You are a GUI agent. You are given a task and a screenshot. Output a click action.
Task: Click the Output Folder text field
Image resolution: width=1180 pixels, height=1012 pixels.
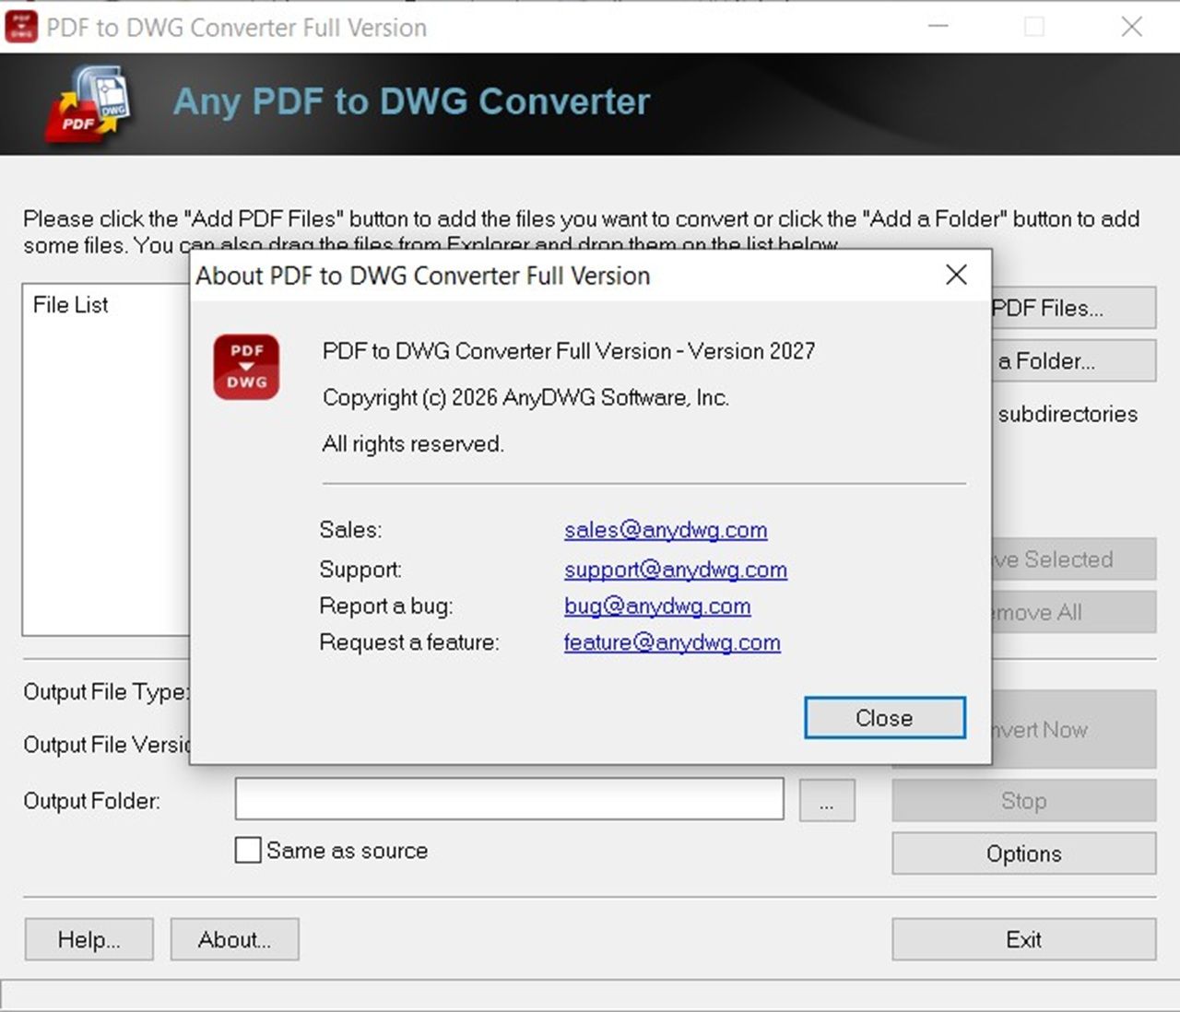pyautogui.click(x=510, y=799)
